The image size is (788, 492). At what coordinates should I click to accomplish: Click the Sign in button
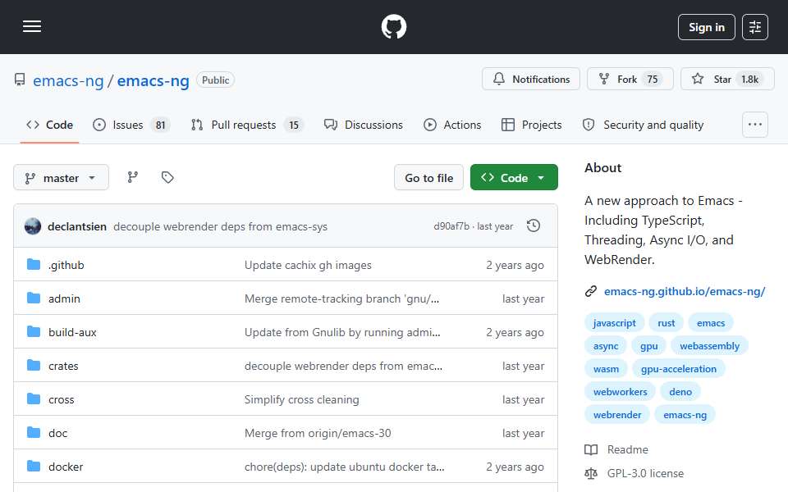pos(706,27)
